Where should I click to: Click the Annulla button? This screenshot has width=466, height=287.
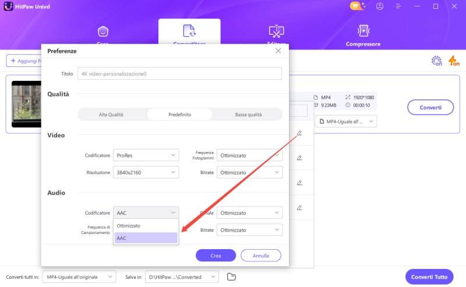pos(260,256)
